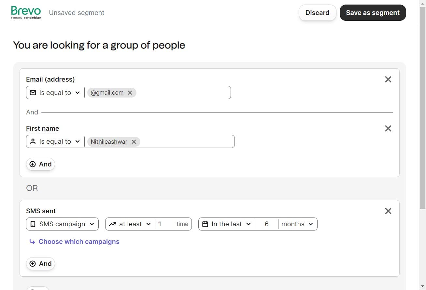Remove the SMS sent condition

(388, 211)
